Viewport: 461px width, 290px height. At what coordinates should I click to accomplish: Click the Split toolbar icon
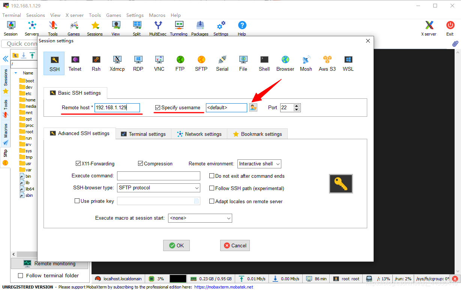[137, 28]
